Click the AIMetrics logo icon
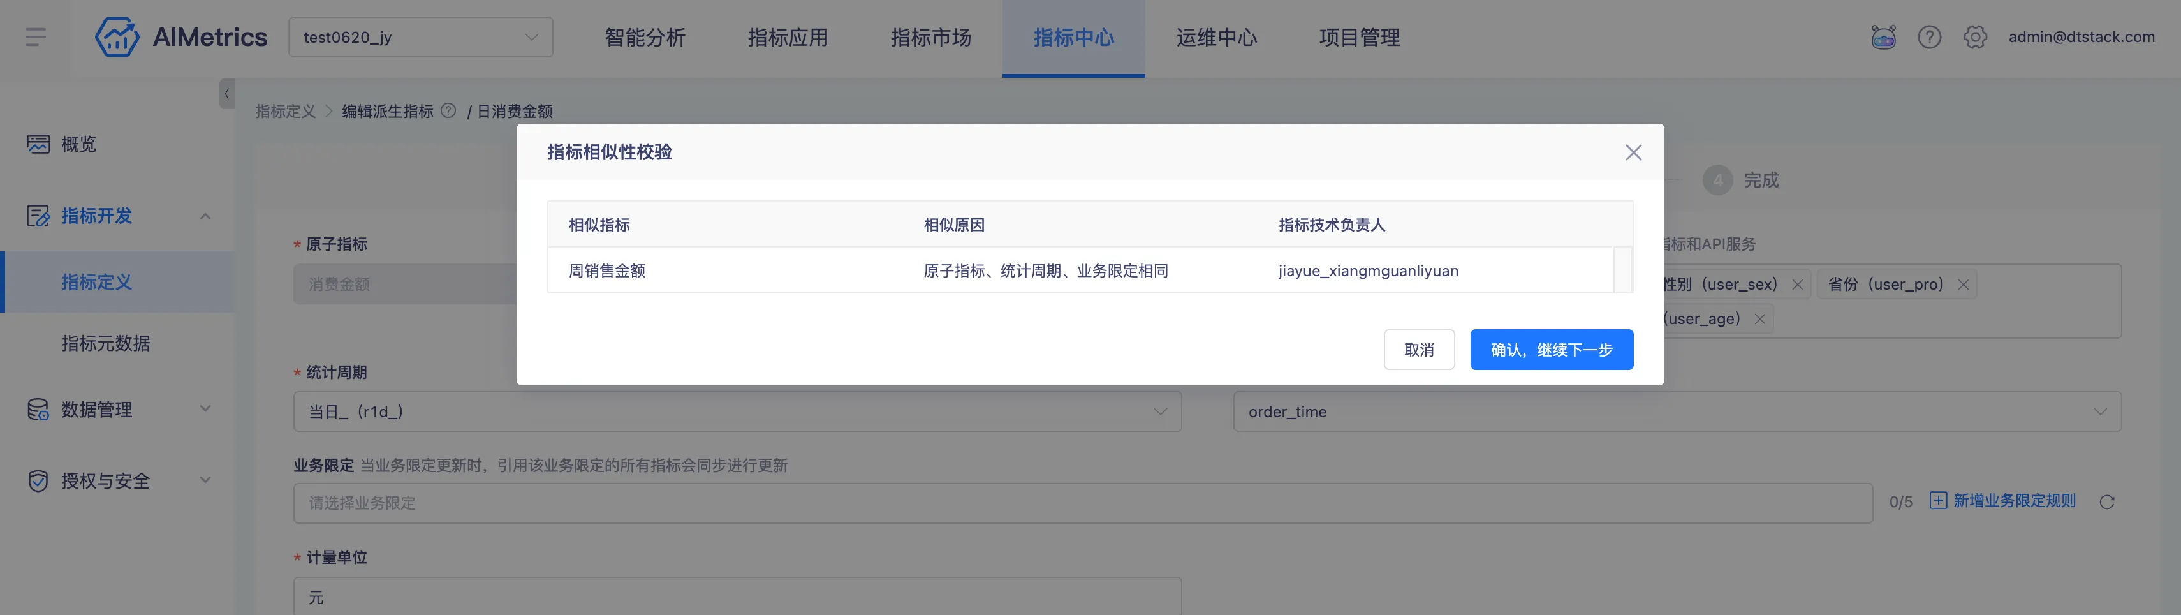This screenshot has width=2181, height=615. (x=117, y=37)
